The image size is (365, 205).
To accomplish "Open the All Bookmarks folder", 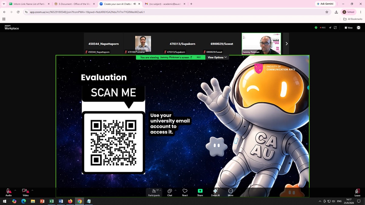I will pos(353,19).
